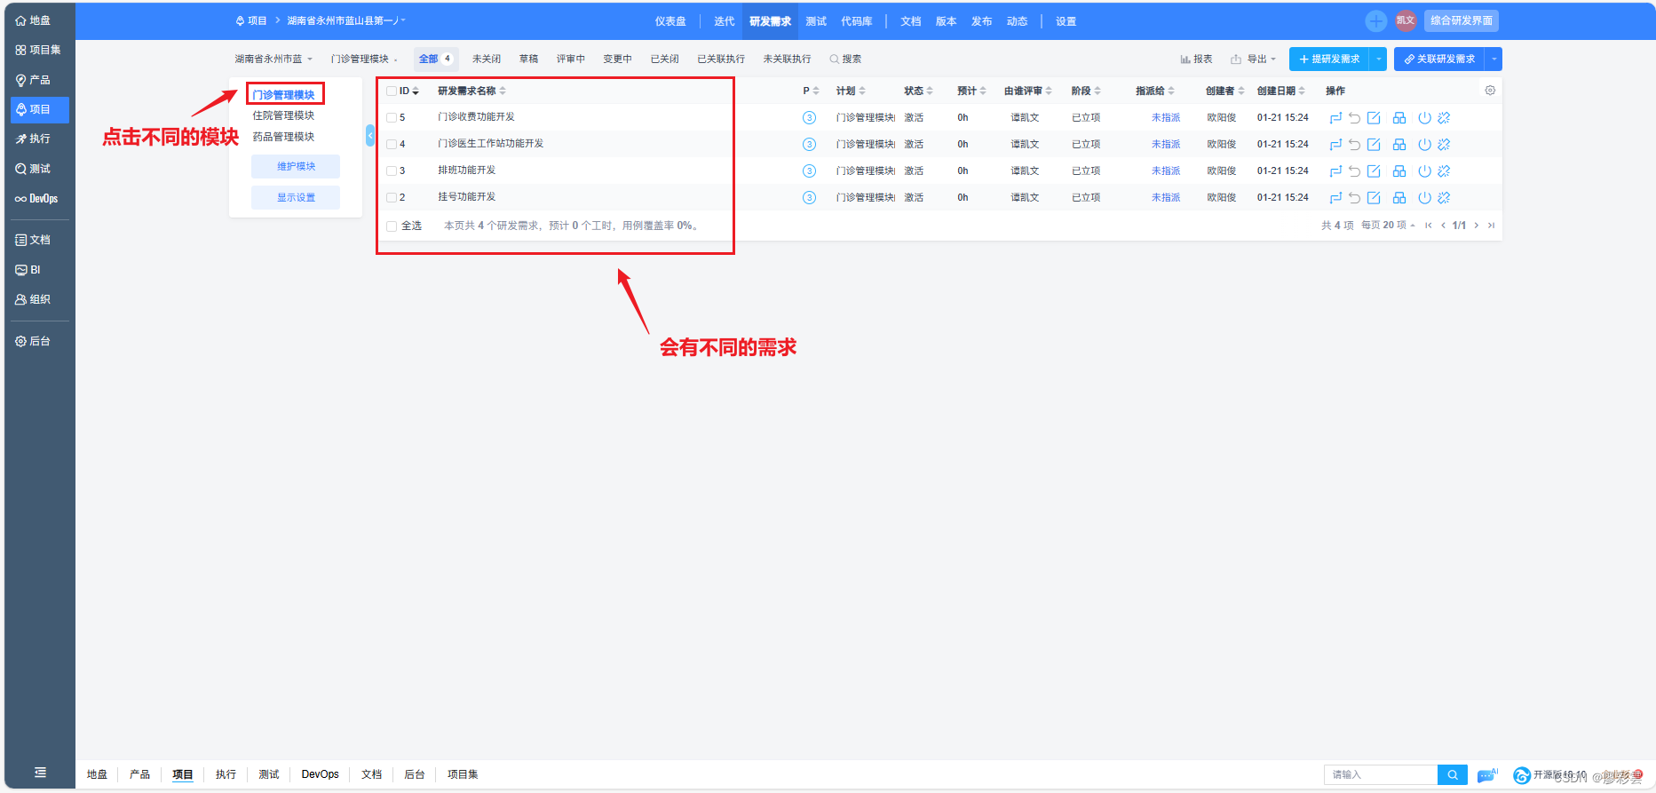This screenshot has width=1656, height=793.
Task: Click edit icon for 挂号功能开发
Action: (x=1374, y=197)
